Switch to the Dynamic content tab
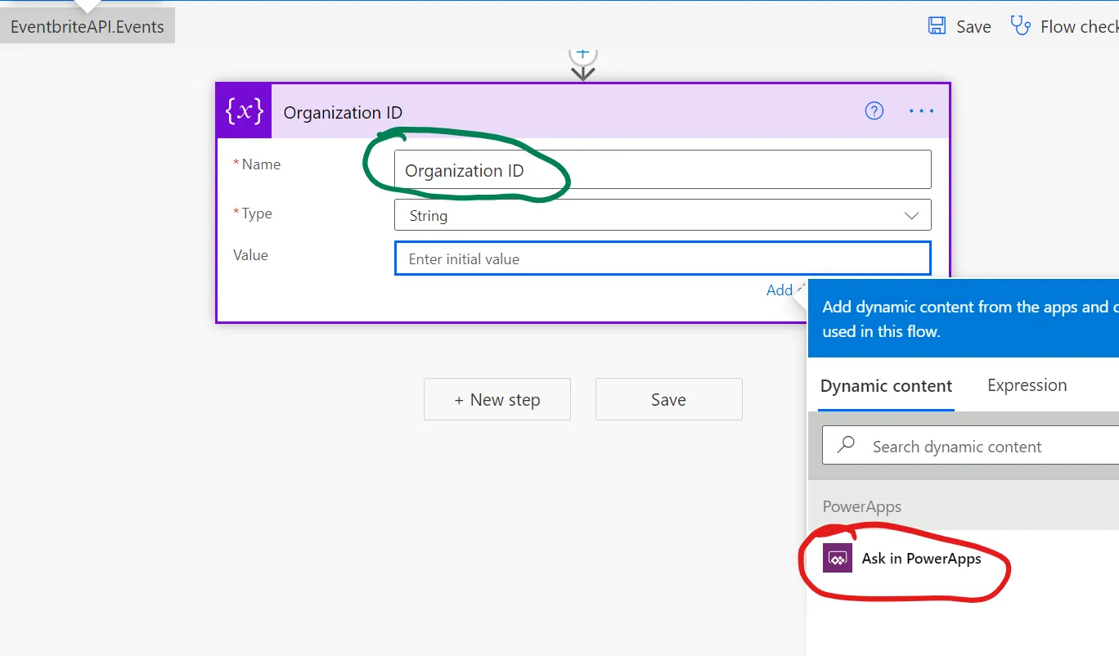This screenshot has height=656, width=1119. click(886, 386)
